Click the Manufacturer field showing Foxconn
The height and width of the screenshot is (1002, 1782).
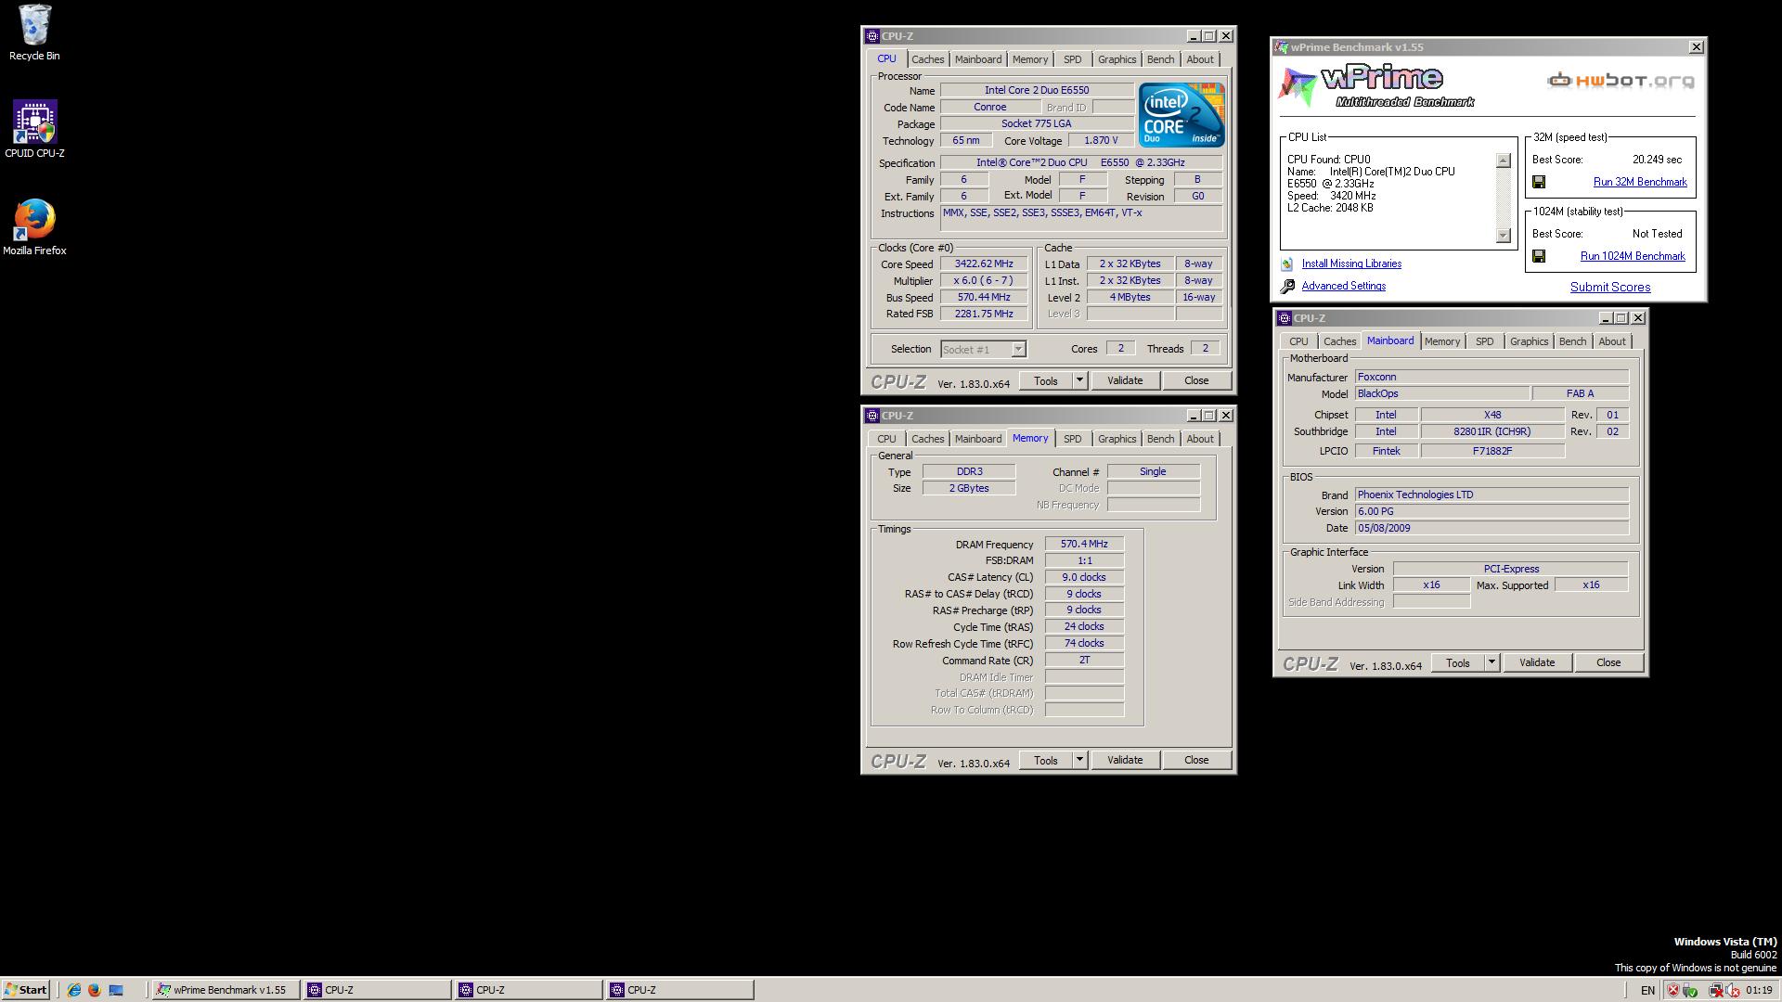(x=1491, y=377)
